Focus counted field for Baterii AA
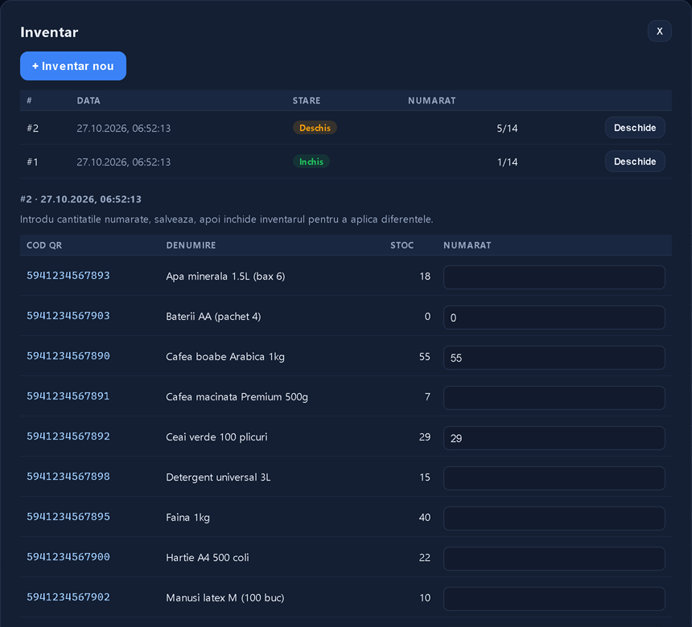692x627 pixels. [554, 318]
